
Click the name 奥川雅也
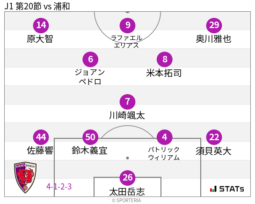[213, 39]
